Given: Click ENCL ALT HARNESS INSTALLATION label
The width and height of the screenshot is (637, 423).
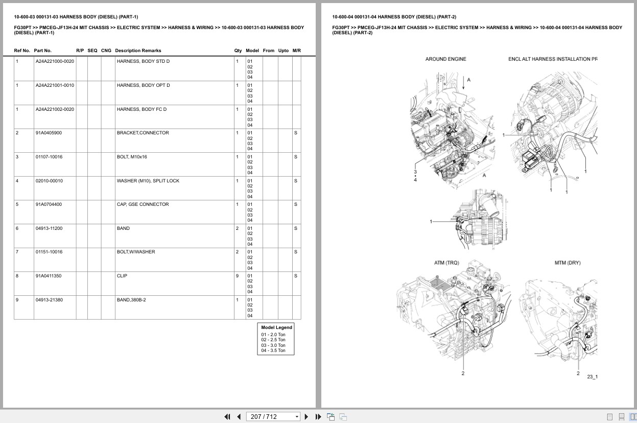Looking at the screenshot, I should point(553,59).
